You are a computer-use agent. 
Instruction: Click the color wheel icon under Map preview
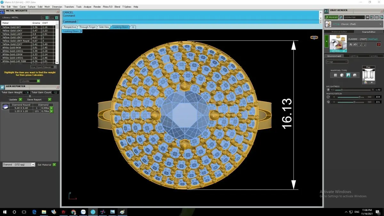click(366, 83)
